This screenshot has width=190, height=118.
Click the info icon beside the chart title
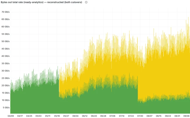click(x=86, y=2)
